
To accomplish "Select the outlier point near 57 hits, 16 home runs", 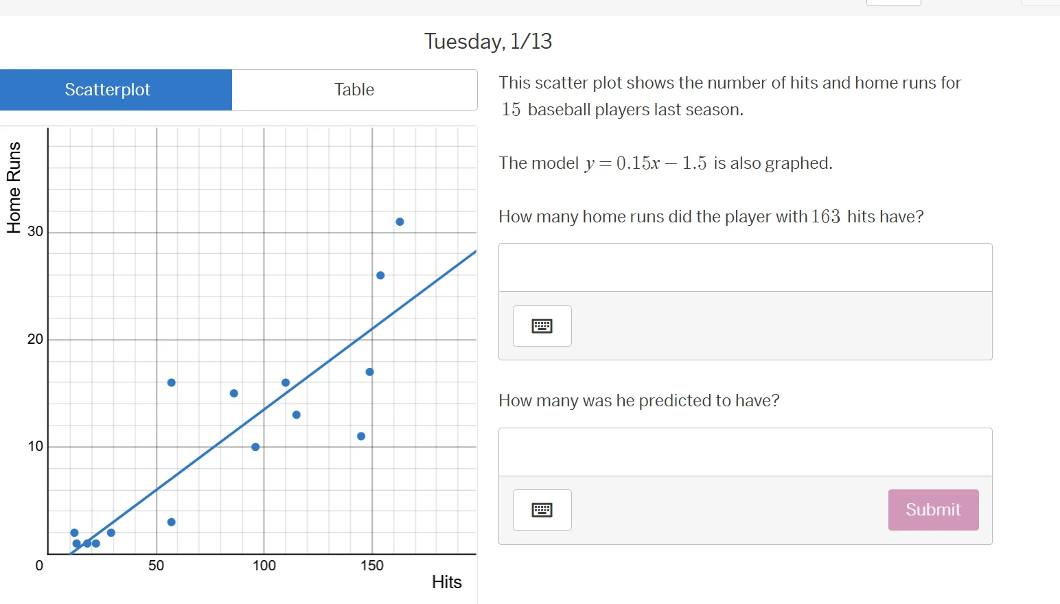I will (x=171, y=382).
